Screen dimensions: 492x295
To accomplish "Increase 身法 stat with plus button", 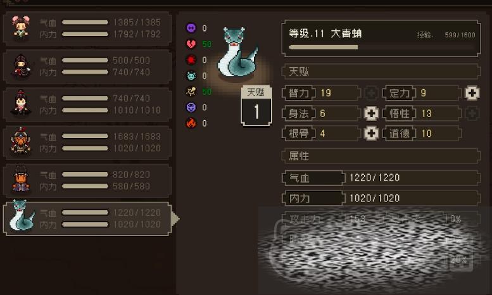I will pyautogui.click(x=371, y=113).
